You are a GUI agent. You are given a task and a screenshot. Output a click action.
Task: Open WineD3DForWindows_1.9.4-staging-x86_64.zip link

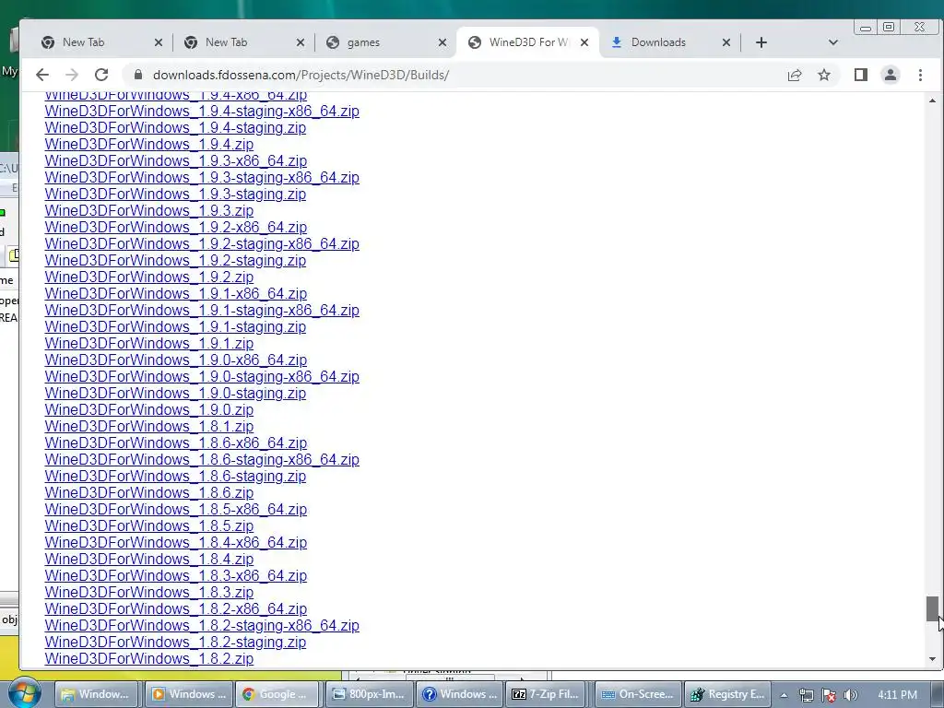pos(202,112)
